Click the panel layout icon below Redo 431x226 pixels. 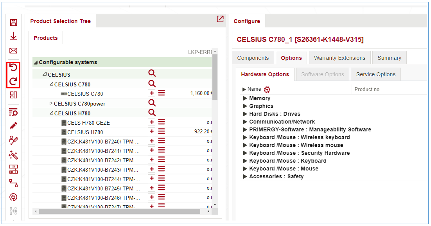point(13,95)
